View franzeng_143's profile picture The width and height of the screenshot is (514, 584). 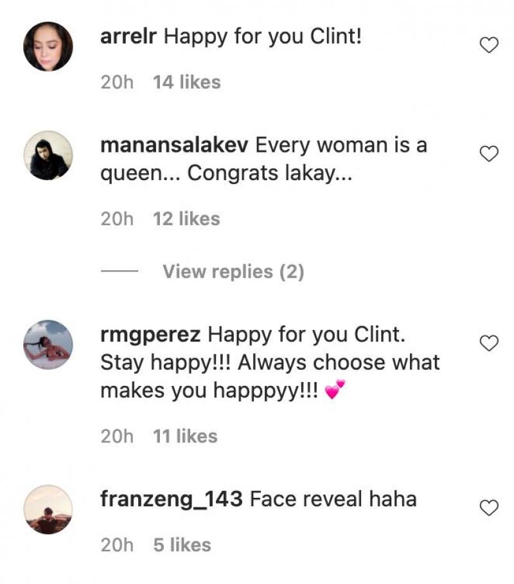pyautogui.click(x=48, y=509)
